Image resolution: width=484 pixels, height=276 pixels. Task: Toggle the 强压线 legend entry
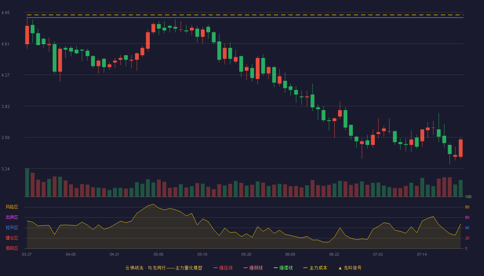point(223,268)
